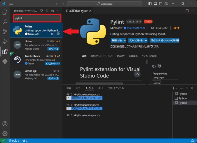Click the Python activity bar icon
197x143 pixels.
click(x=5, y=62)
